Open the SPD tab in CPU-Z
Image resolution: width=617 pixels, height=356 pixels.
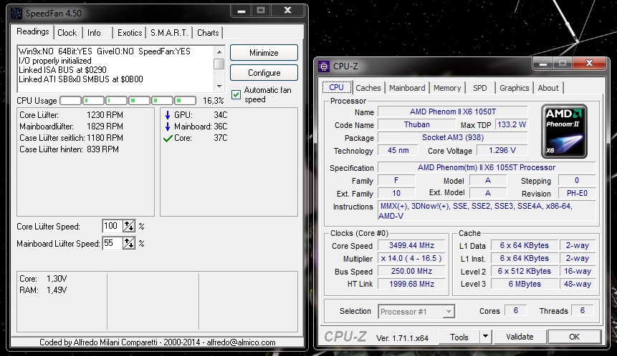[x=480, y=88]
